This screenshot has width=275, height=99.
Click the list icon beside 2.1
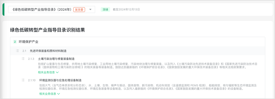point(17,51)
